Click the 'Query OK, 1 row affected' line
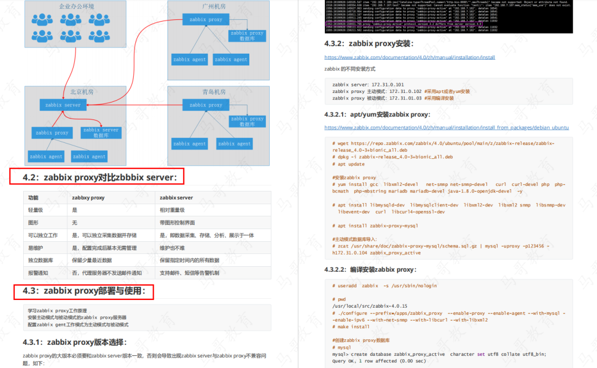 click(379, 361)
